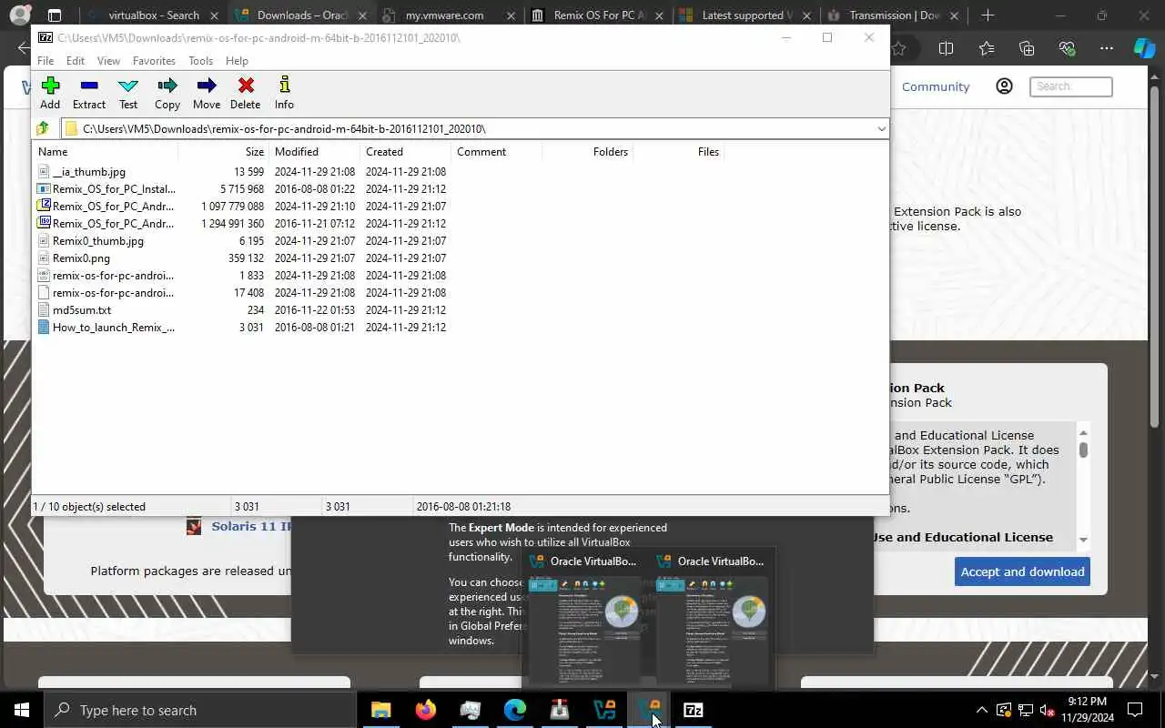Open the Copilot sidebar icon
Viewport: 1165px width, 728px height.
[1144, 49]
